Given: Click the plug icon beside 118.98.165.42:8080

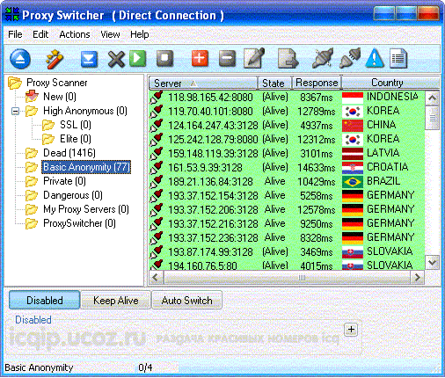Looking at the screenshot, I should pos(157,97).
